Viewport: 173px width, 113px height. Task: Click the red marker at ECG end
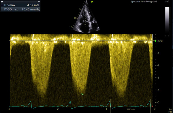pos(153,106)
